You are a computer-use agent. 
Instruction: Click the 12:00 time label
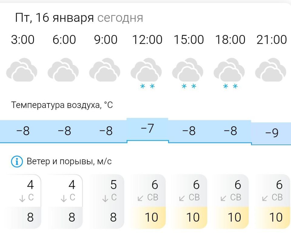147,39
